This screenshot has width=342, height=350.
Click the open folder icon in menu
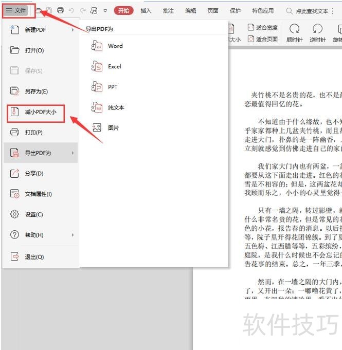coord(14,50)
